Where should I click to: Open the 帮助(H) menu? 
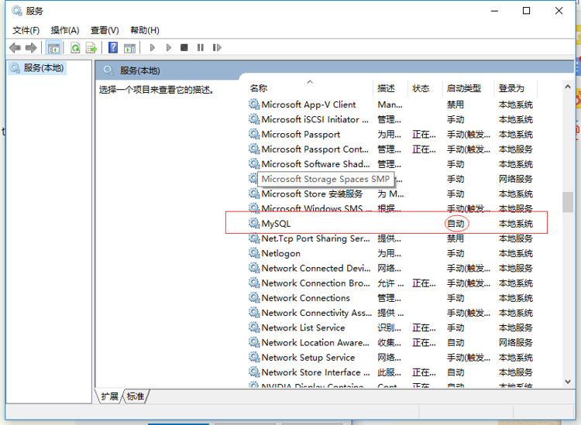(145, 30)
